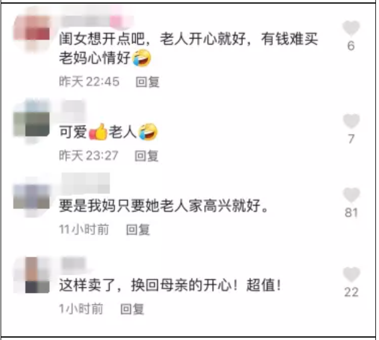The width and height of the screenshot is (379, 340).
Task: Open blurred username above 闺女想开点吧 comment
Action: 96,19
